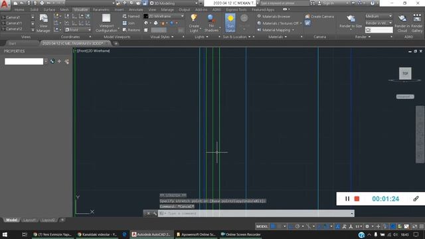
Task: Toggle the Sun Status button
Action: tap(230, 23)
